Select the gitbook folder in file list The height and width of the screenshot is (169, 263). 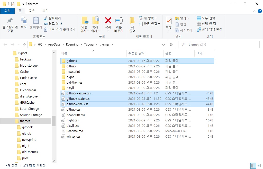(137, 61)
